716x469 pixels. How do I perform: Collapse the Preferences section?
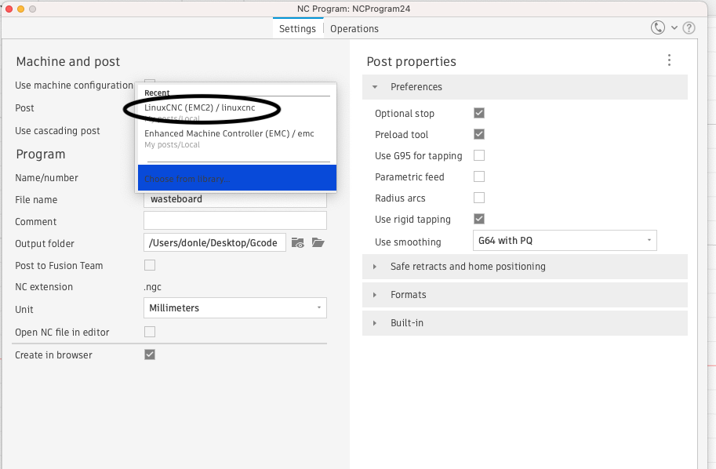[x=525, y=87]
